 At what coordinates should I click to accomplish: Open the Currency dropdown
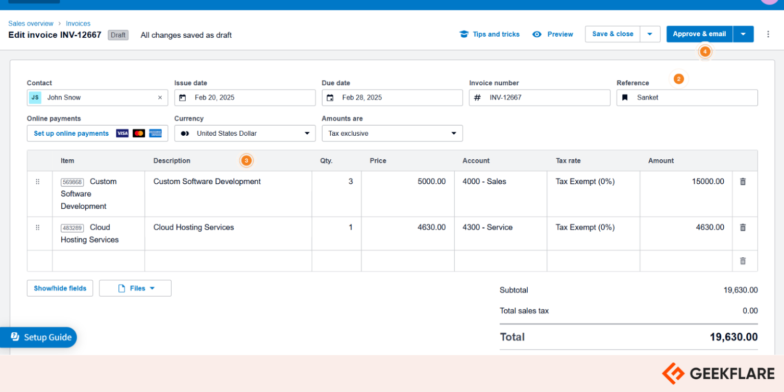point(245,133)
